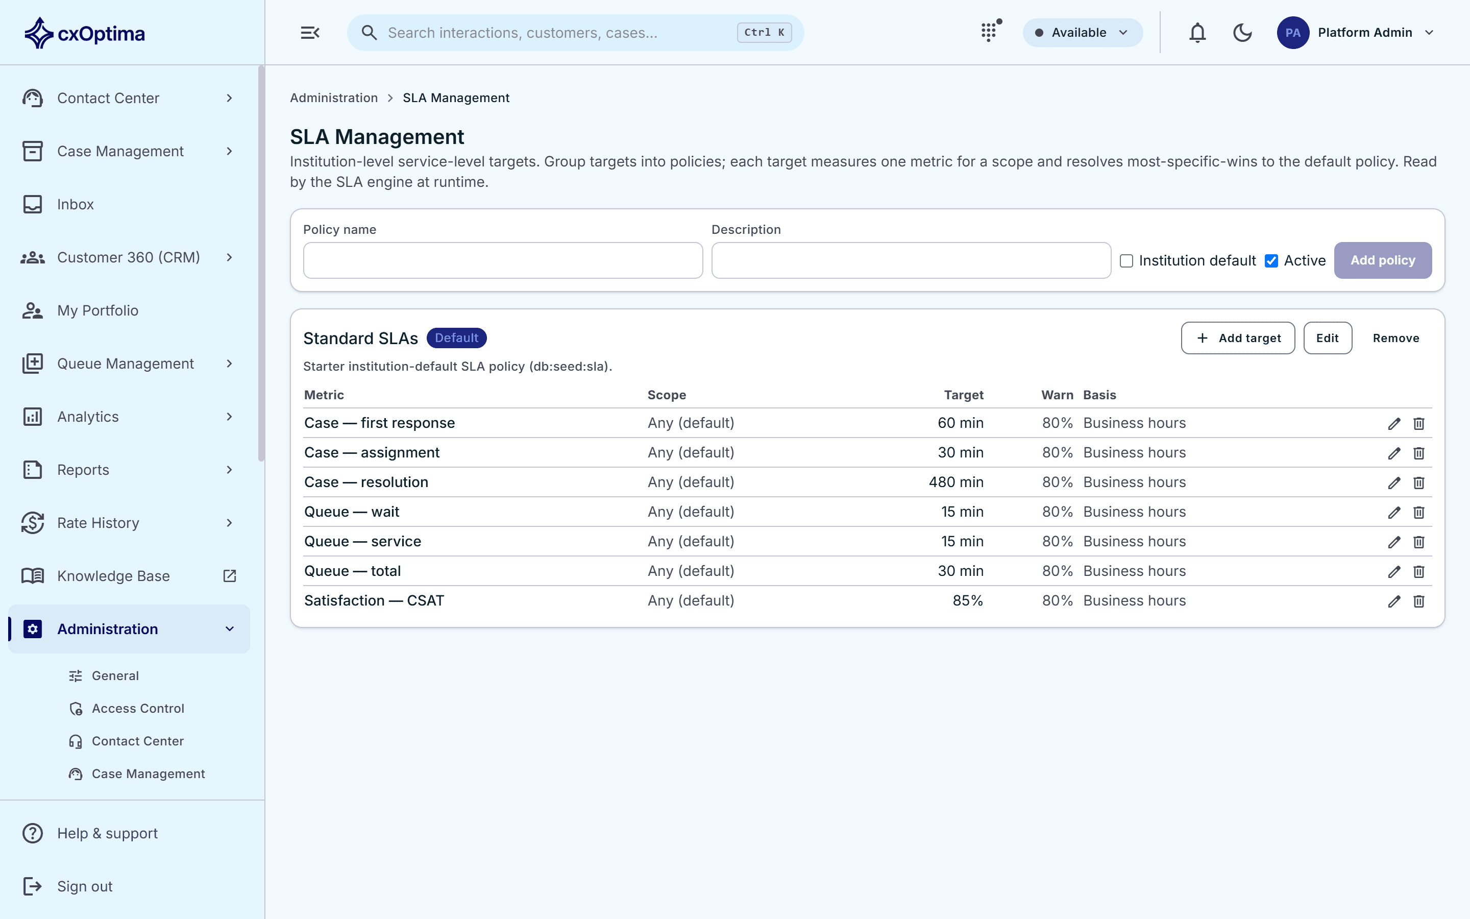Screen dimensions: 1470x919
Task: Expand Analytics chevron
Action: click(x=230, y=416)
